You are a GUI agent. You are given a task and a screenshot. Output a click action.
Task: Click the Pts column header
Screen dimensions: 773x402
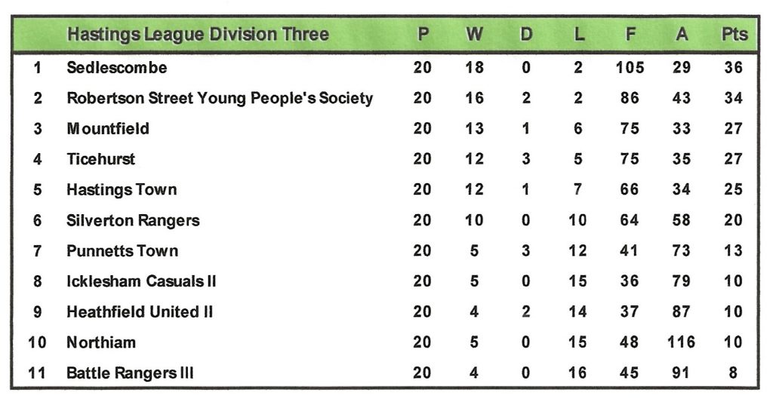coord(734,35)
